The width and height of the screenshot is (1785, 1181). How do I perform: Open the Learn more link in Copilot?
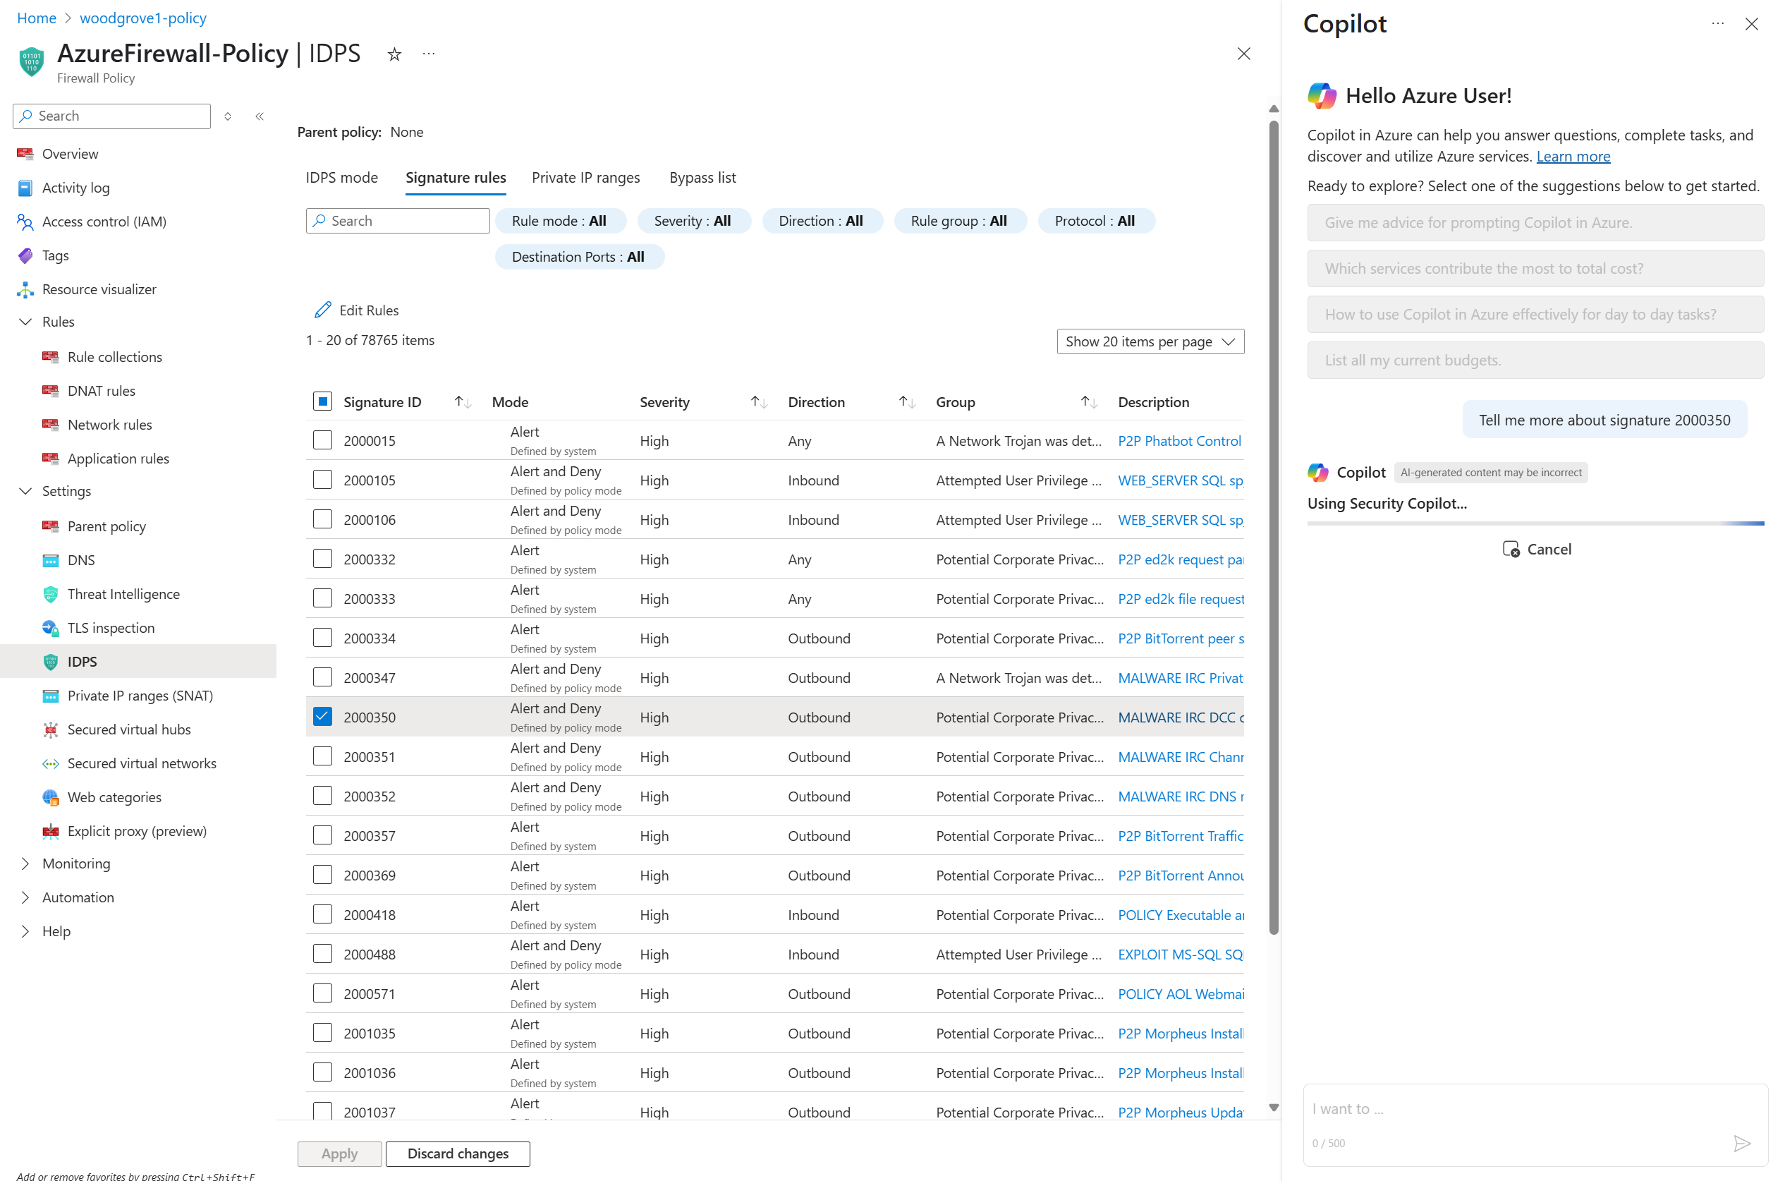pos(1572,157)
